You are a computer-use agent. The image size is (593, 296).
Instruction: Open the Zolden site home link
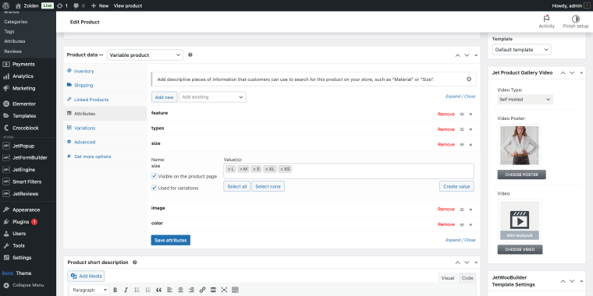coord(27,5)
